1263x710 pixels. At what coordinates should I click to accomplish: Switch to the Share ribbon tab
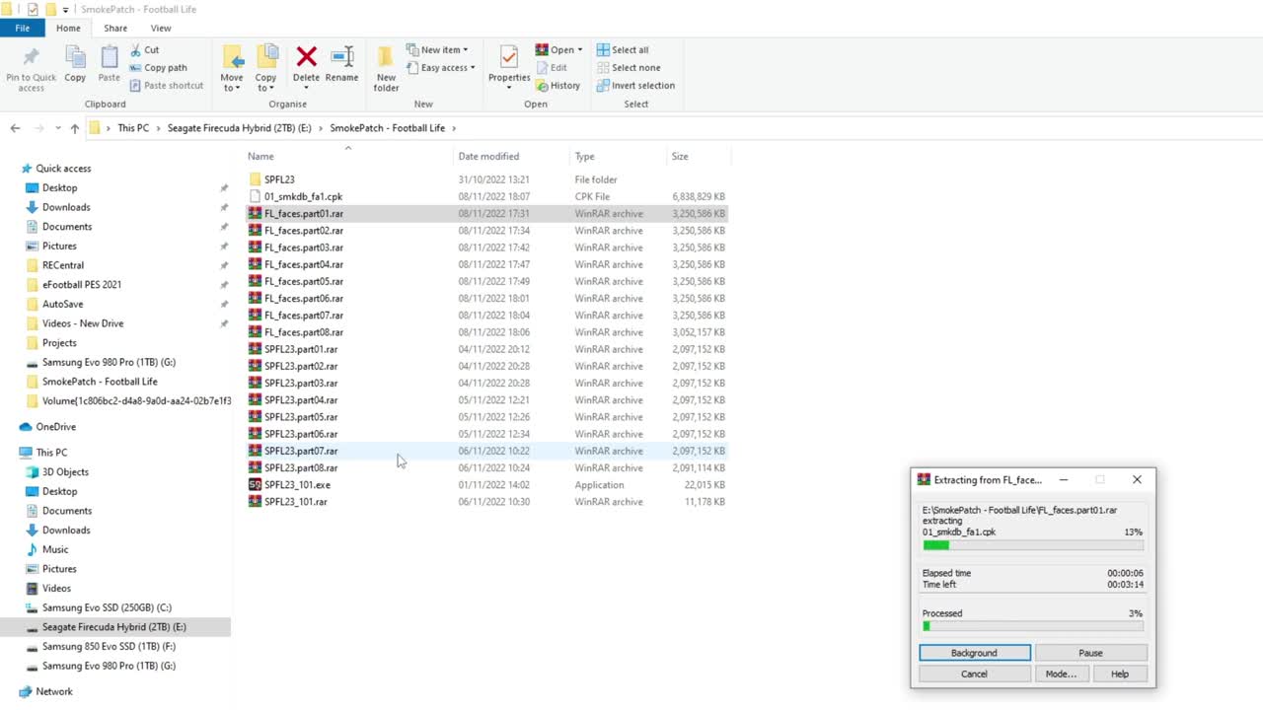(115, 28)
